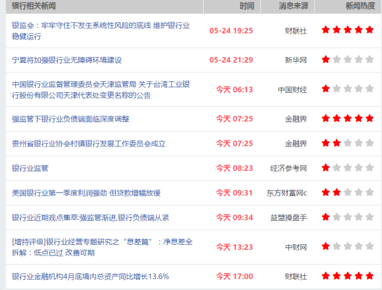Viewport: 382px width, 290px height.
Task: Click the 新闻热度 column header
Action: tap(360, 6)
